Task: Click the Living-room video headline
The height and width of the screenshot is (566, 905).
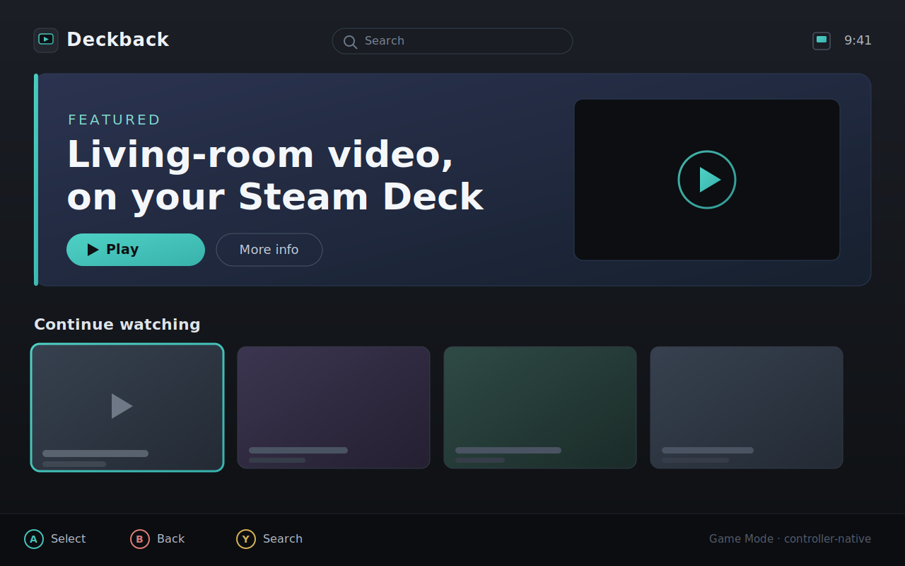Action: pos(275,175)
